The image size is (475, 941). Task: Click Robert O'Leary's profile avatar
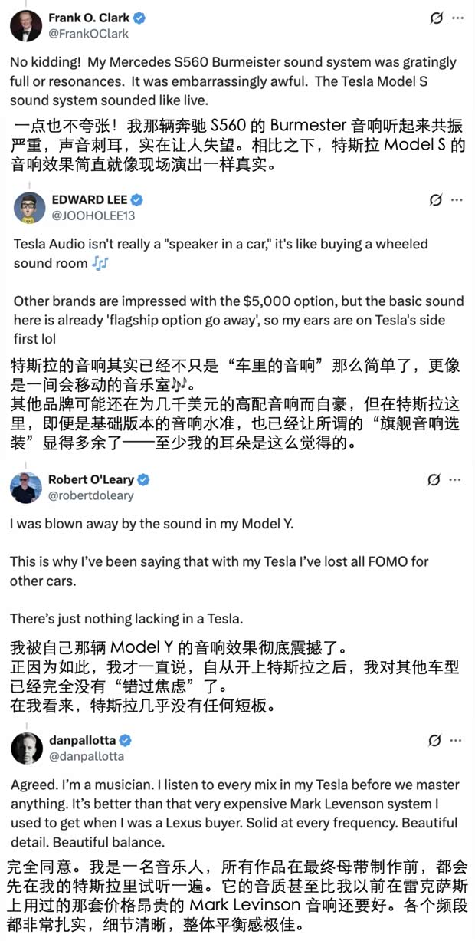click(x=26, y=488)
